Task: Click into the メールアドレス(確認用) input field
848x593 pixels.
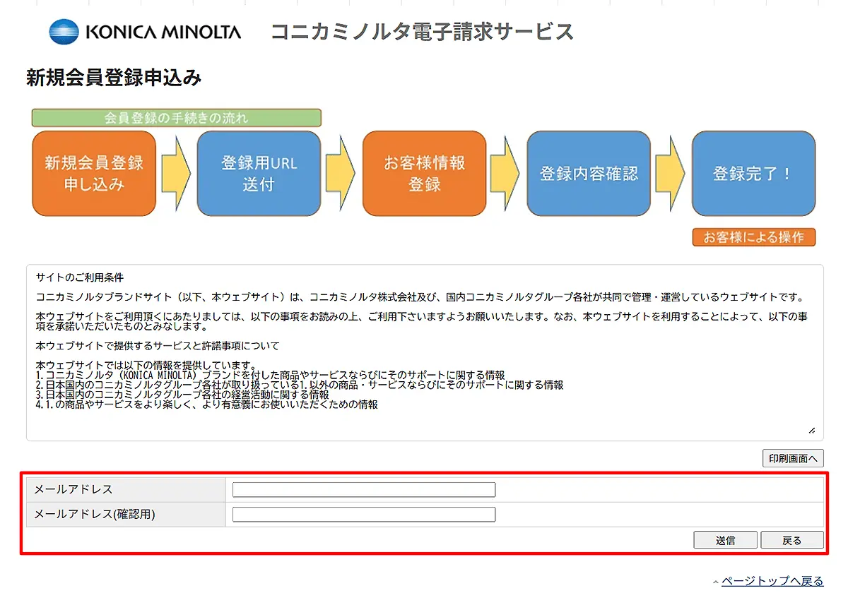Action: (364, 515)
